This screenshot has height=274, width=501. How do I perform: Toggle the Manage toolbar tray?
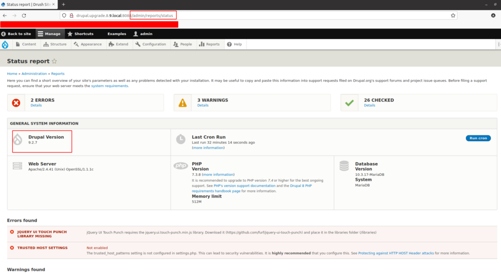click(49, 34)
